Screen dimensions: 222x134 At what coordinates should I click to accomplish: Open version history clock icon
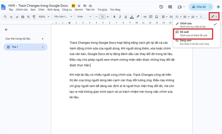coord(161,7)
